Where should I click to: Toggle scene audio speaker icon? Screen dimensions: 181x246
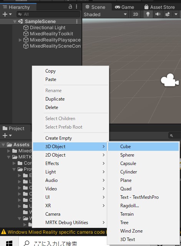158,14
